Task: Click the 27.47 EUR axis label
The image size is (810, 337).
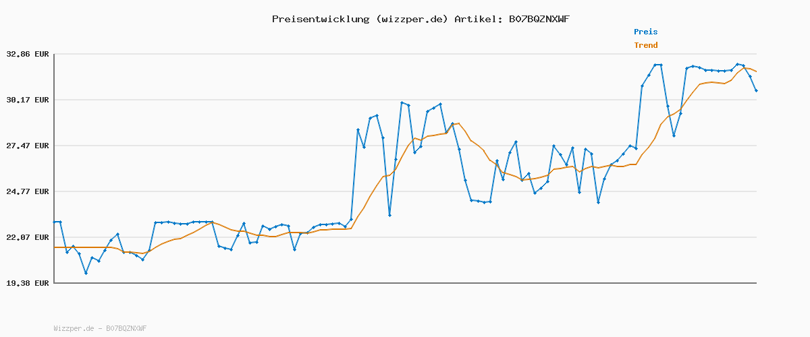Action: 27,146
